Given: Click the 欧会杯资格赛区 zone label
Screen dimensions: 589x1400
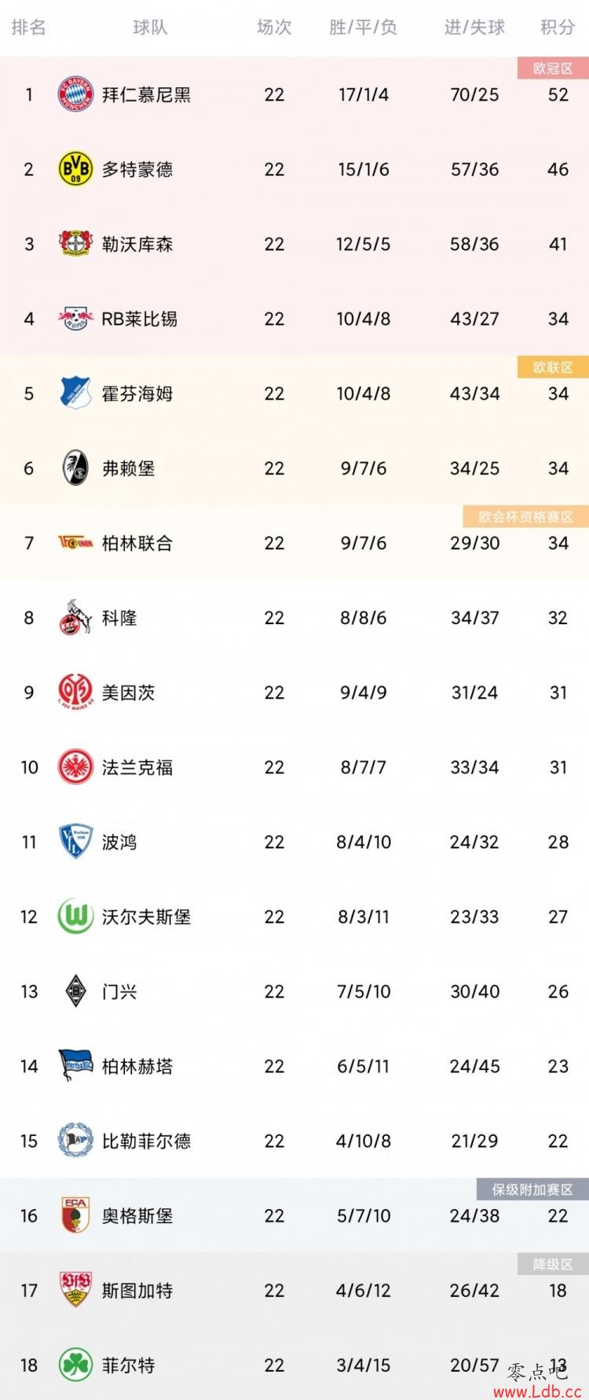Looking at the screenshot, I should click(526, 516).
